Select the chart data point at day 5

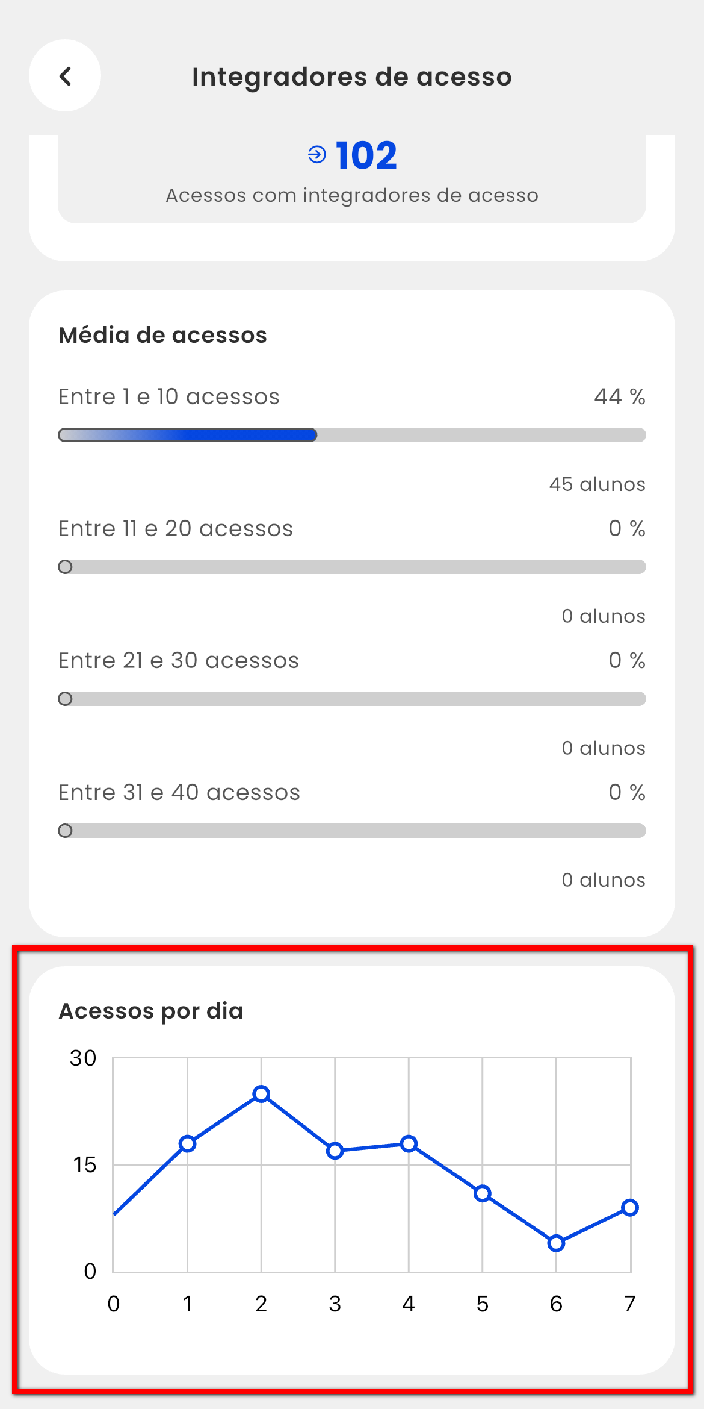[x=483, y=1193]
